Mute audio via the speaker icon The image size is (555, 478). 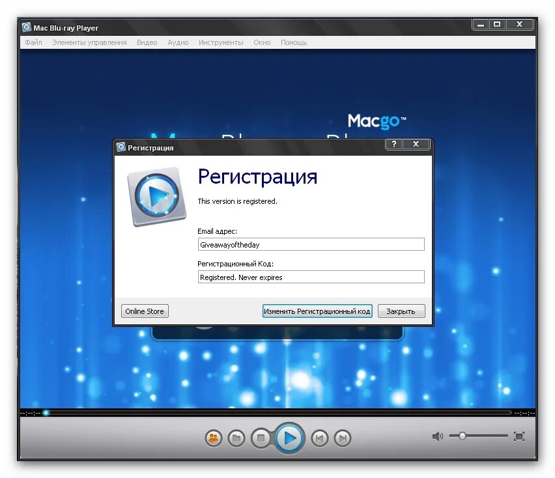point(438,436)
